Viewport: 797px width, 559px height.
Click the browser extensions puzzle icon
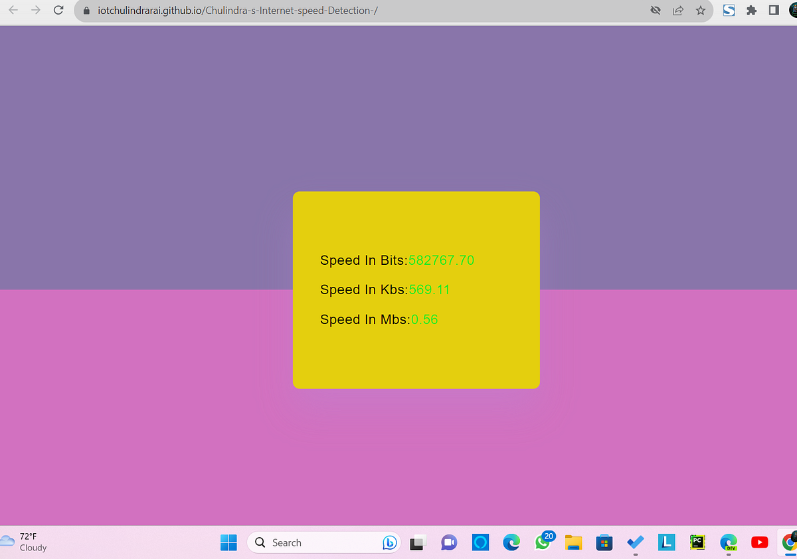coord(751,11)
